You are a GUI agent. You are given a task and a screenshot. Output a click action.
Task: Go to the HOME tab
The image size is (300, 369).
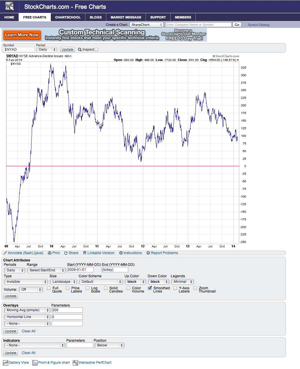(x=9, y=17)
